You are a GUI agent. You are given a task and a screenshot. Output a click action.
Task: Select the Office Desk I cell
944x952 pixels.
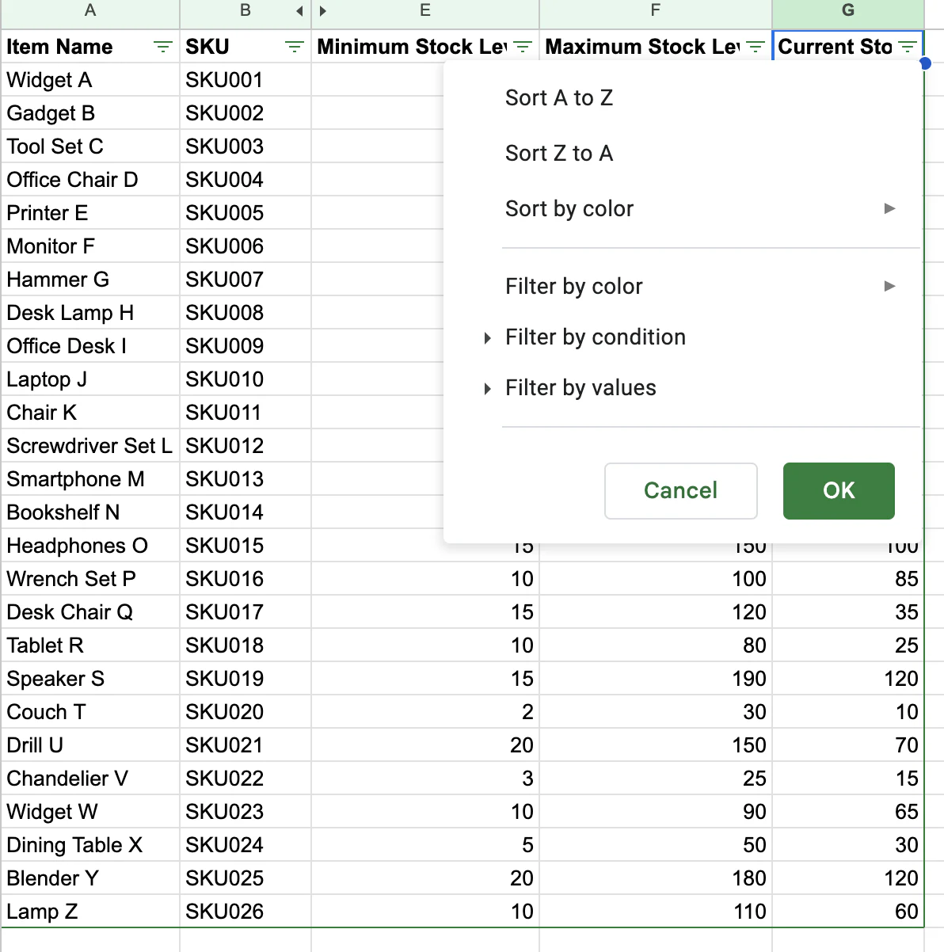(90, 346)
